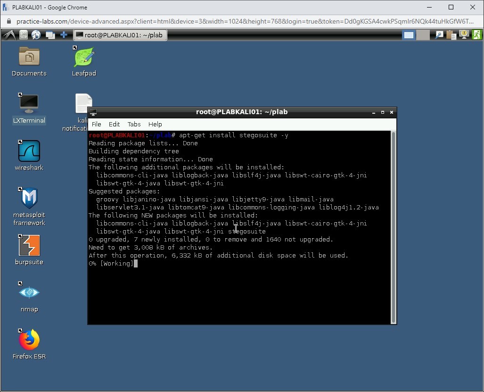Click the root@PLABKALI01 taskbar button
This screenshot has width=484, height=392.
(x=120, y=35)
